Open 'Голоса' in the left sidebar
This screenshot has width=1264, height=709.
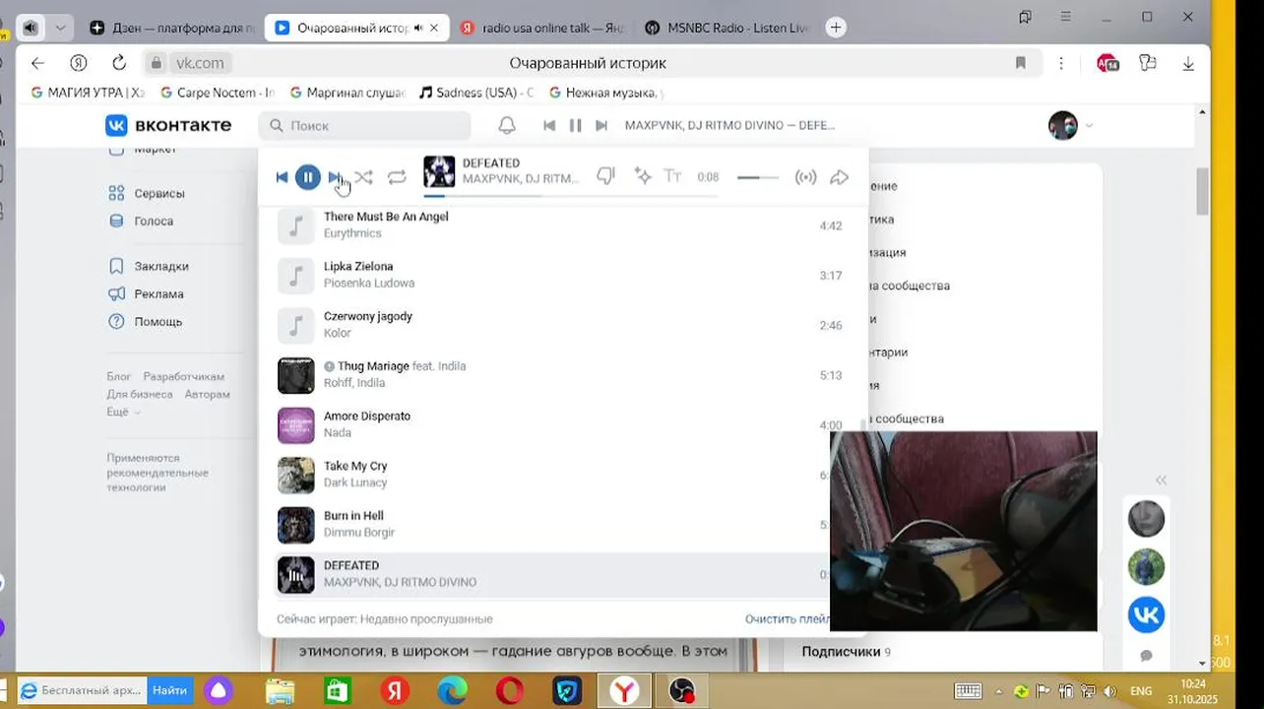[x=154, y=222]
